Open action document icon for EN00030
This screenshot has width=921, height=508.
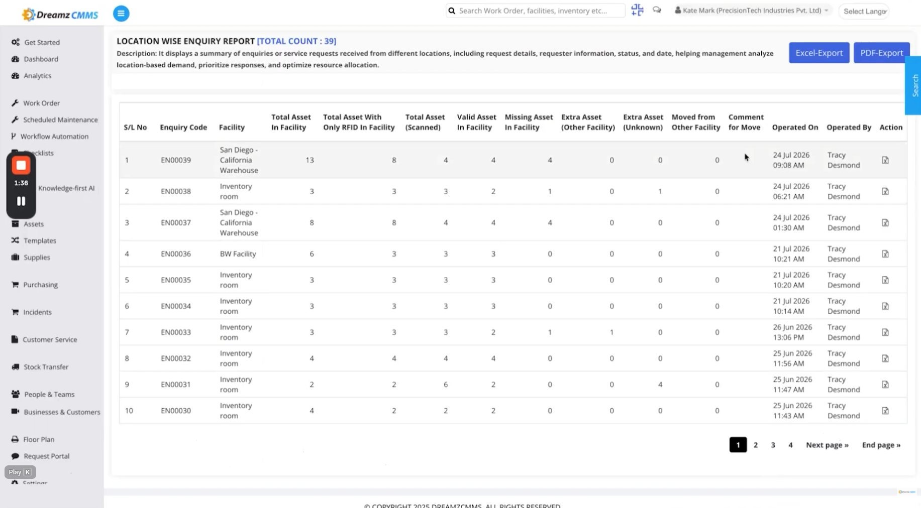[x=885, y=411]
